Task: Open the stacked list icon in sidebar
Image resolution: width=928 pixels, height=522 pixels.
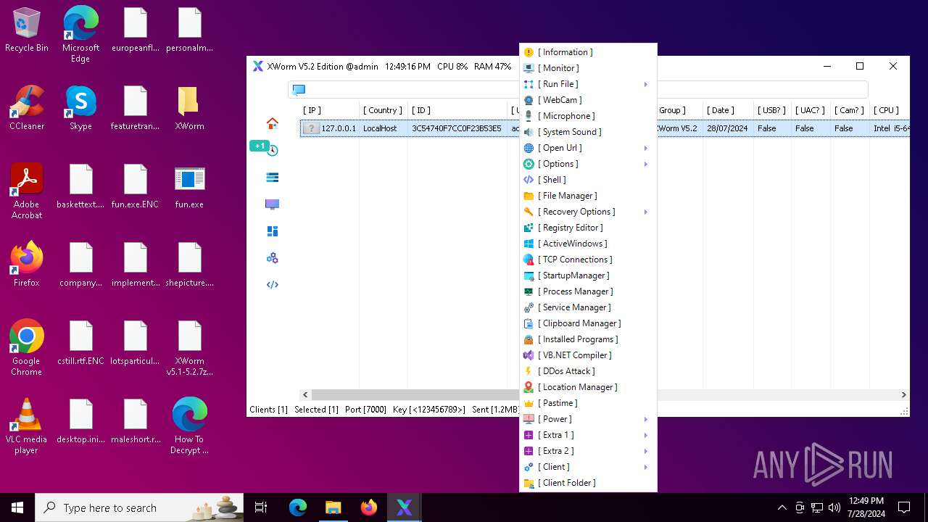Action: [273, 178]
